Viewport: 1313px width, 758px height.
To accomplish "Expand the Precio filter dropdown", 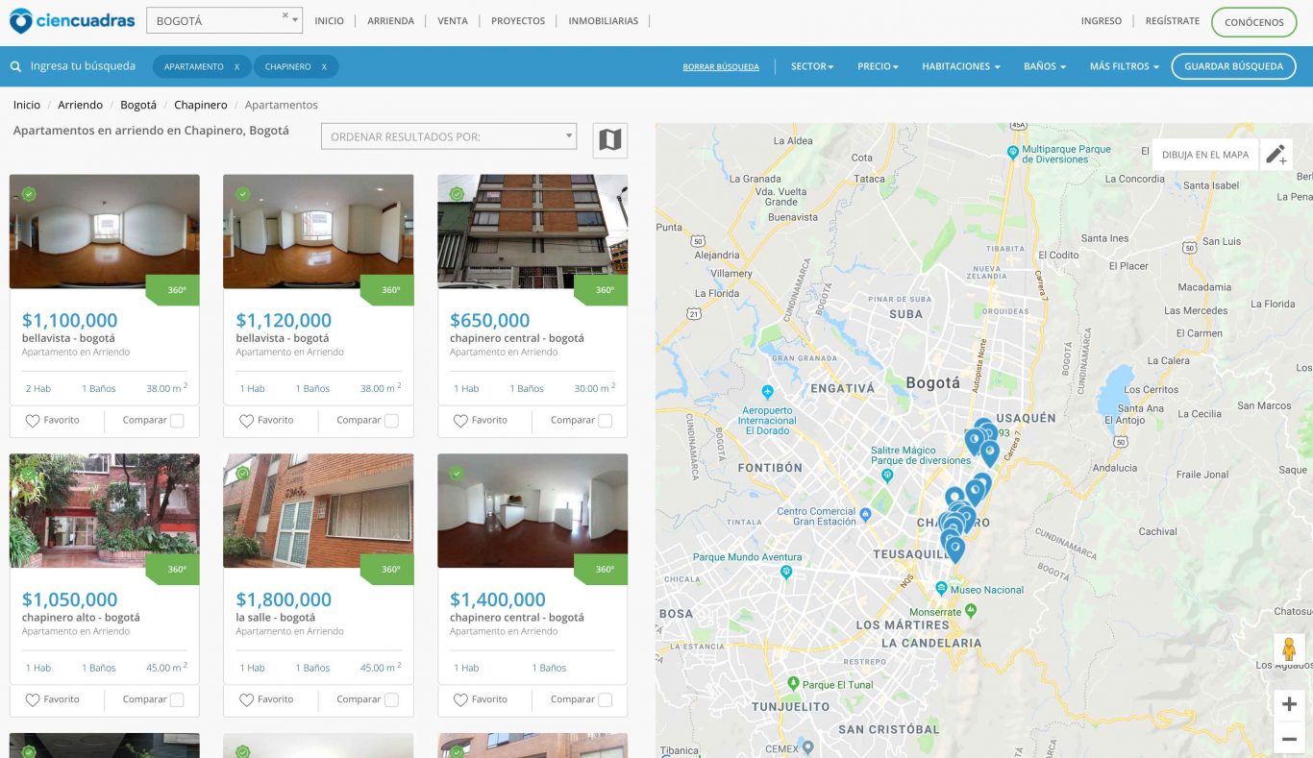I will (x=878, y=67).
